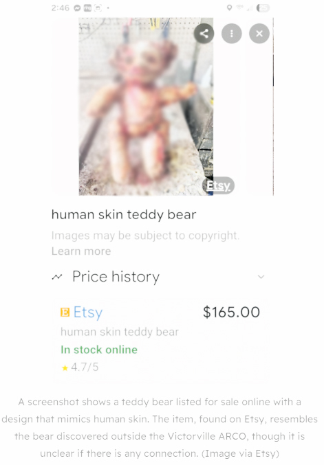This screenshot has height=465, width=324.
Task: Tap the battery icon in status bar
Action: pos(263,8)
